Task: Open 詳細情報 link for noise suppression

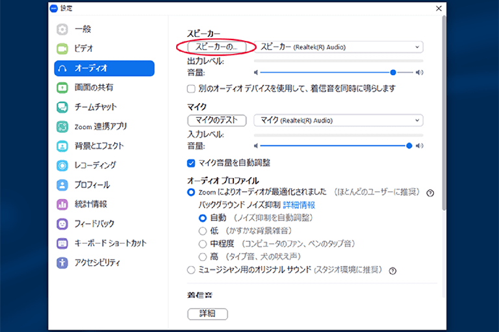Action: [x=299, y=205]
